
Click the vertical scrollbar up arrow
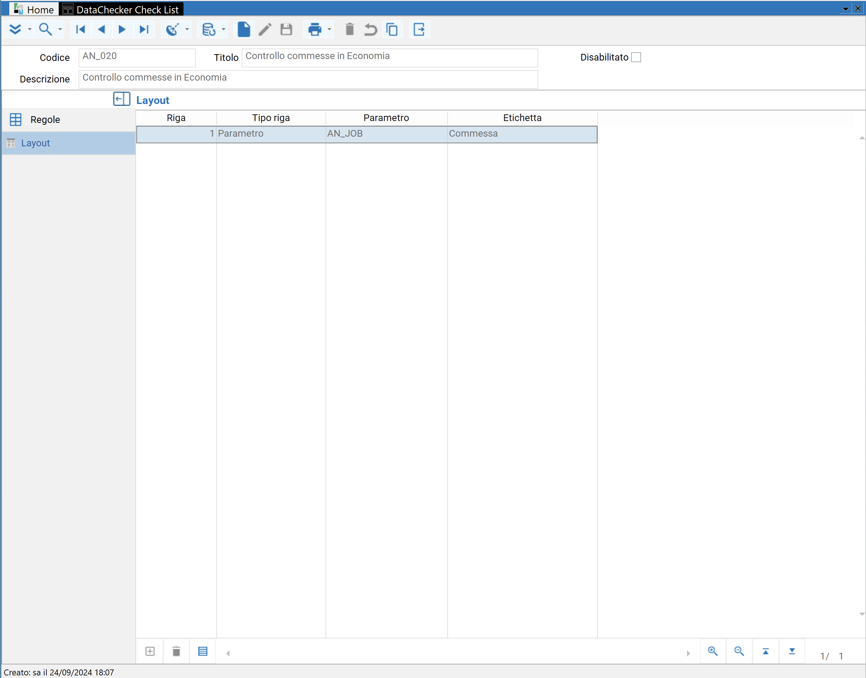click(862, 138)
